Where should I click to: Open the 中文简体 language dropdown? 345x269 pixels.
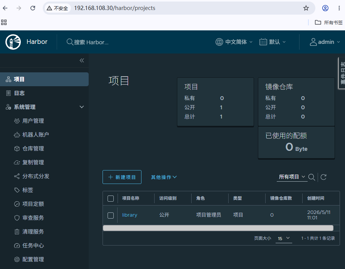point(234,42)
